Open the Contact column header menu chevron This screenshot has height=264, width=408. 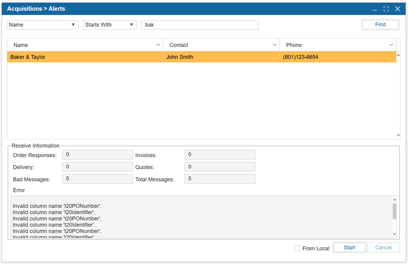coord(275,45)
